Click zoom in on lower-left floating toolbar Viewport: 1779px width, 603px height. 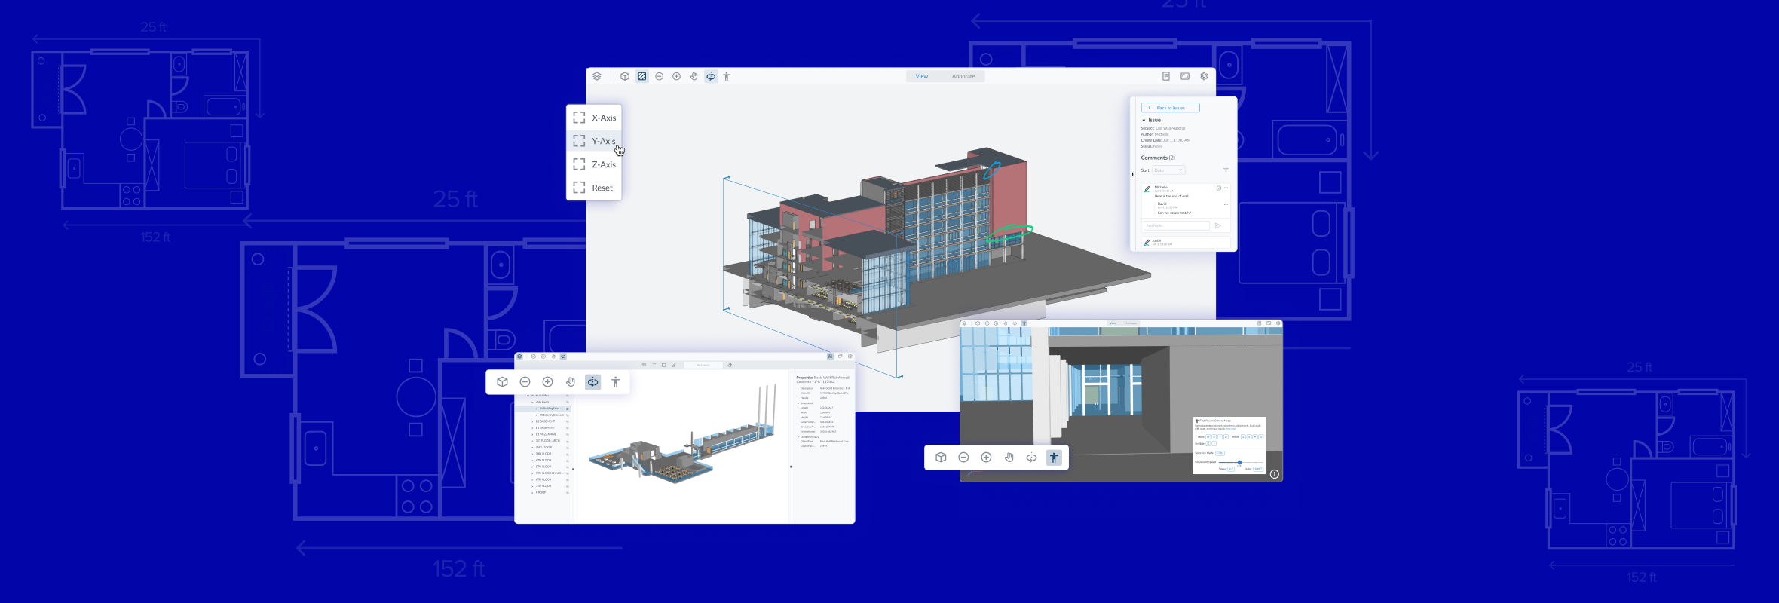pyautogui.click(x=548, y=382)
